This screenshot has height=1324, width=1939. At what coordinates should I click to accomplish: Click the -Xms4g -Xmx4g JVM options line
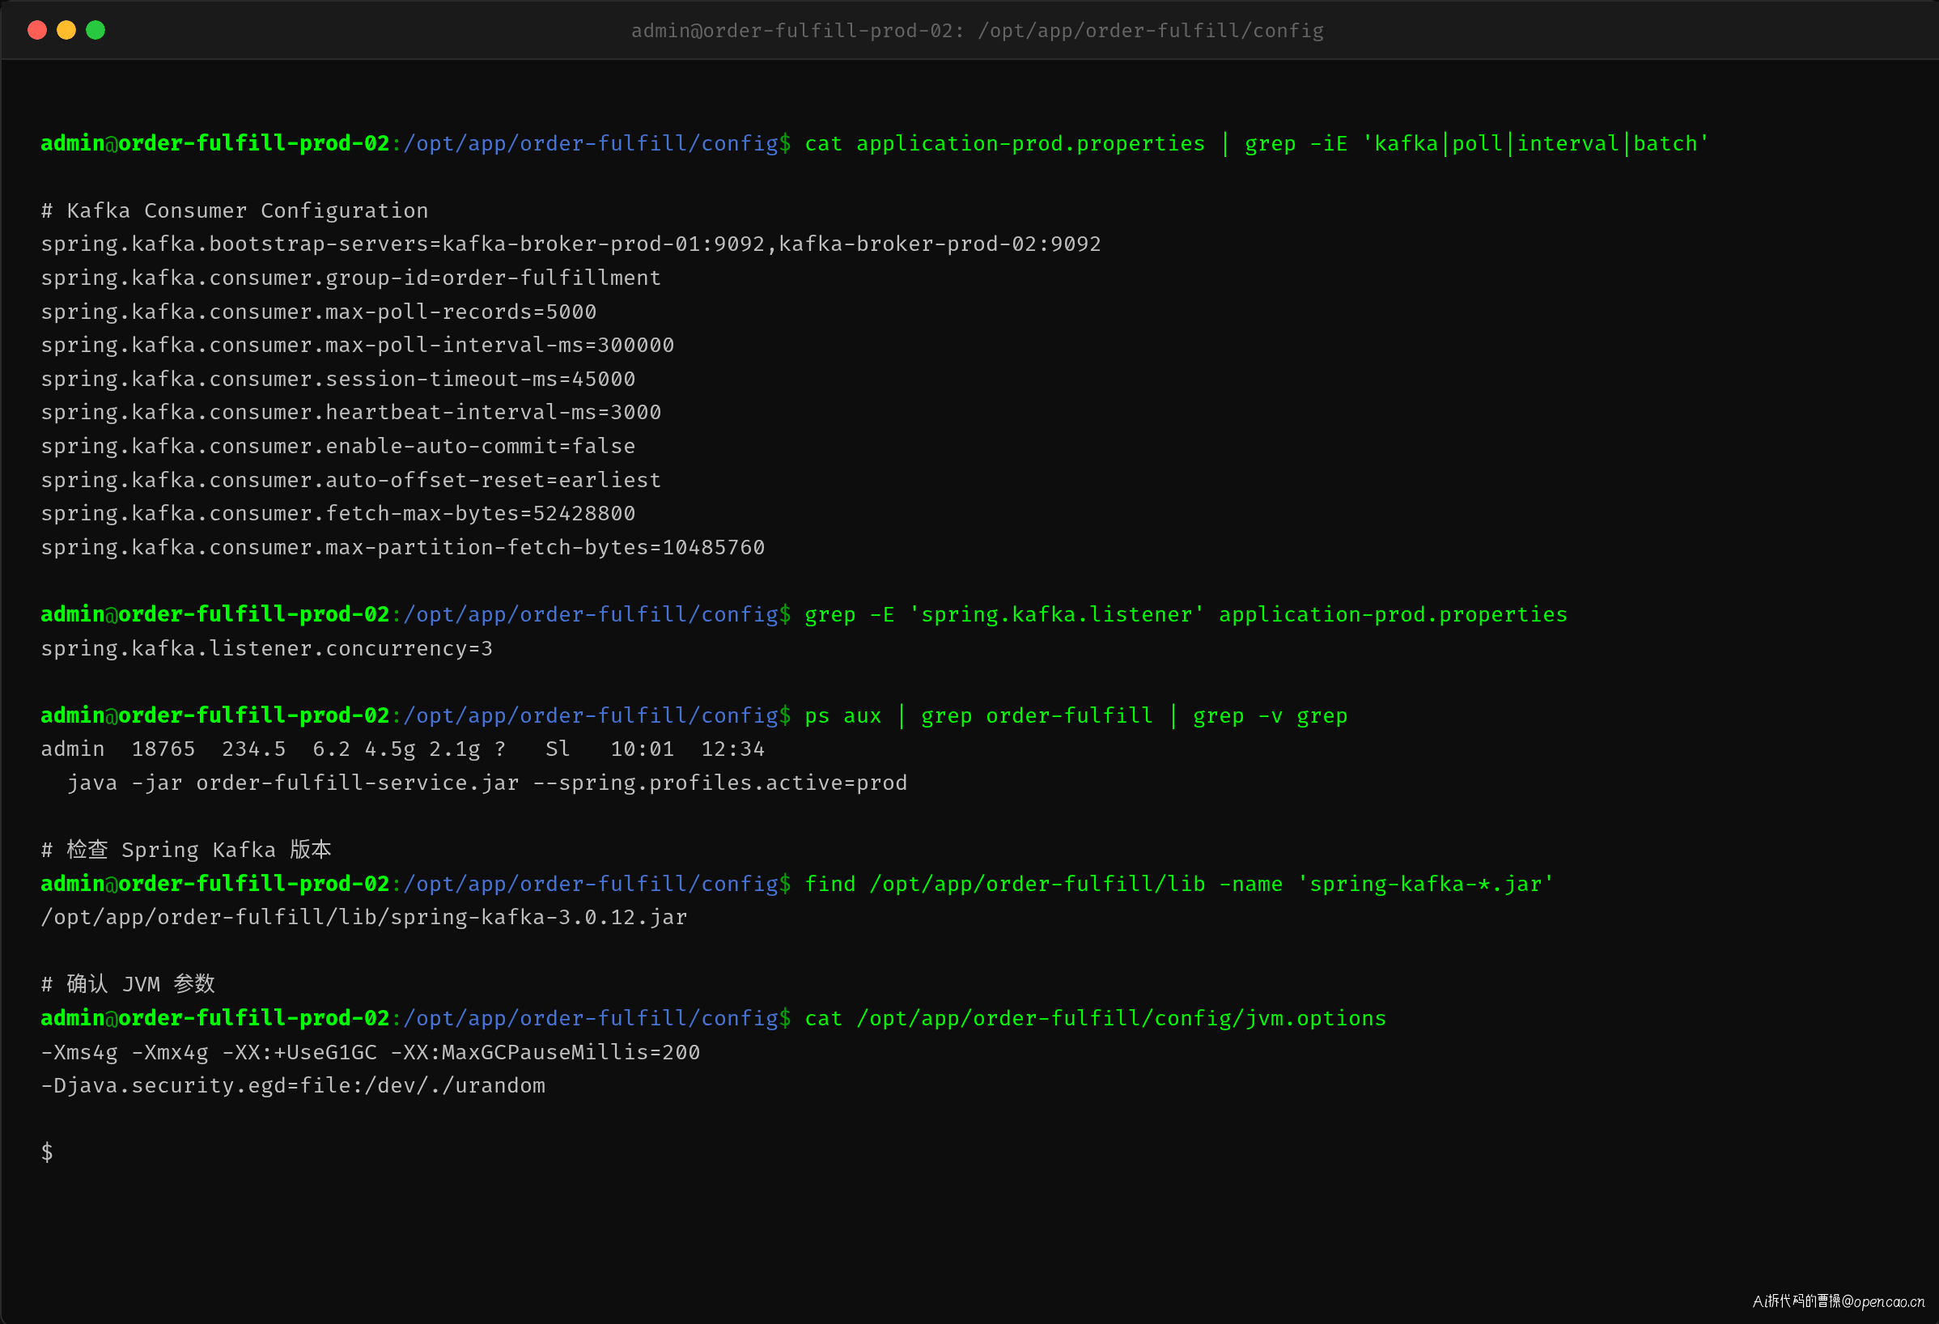pyautogui.click(x=371, y=1052)
